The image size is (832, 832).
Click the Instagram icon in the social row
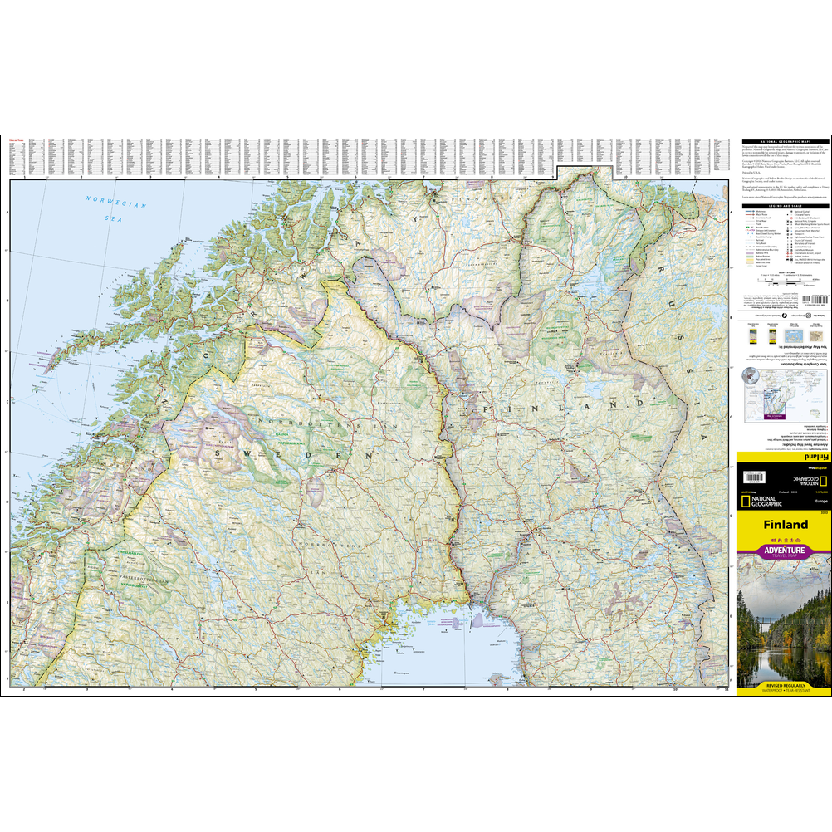point(808,316)
